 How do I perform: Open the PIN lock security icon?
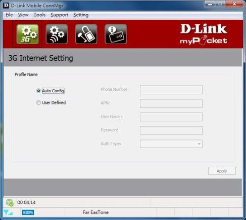pos(86,34)
